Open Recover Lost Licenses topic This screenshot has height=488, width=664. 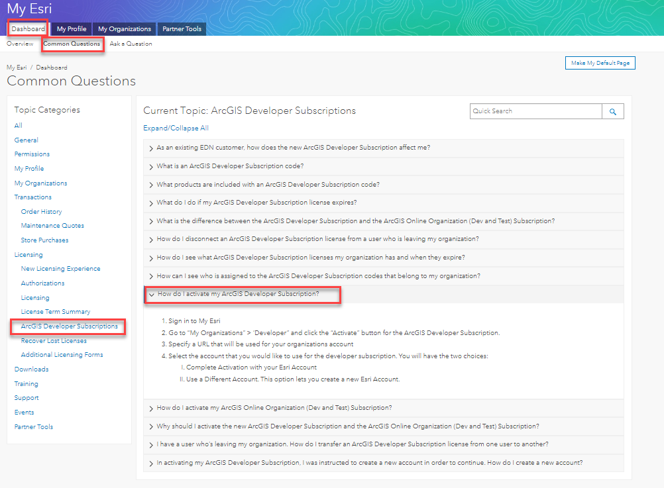54,341
